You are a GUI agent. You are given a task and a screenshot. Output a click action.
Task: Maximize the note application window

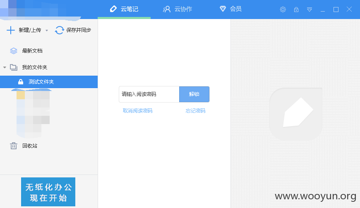(x=336, y=10)
